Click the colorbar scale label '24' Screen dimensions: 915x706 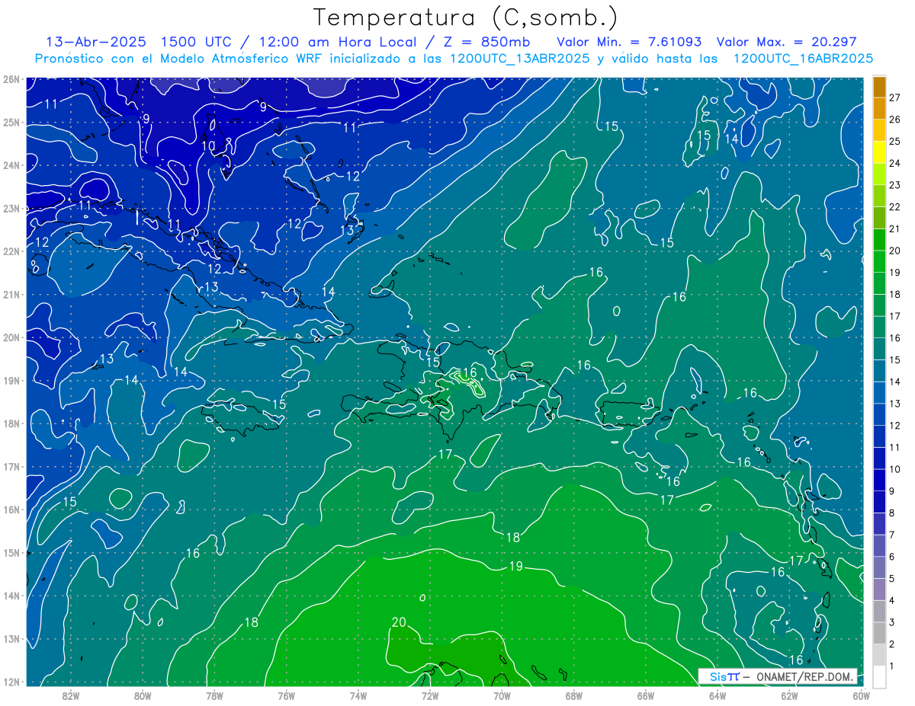[894, 163]
